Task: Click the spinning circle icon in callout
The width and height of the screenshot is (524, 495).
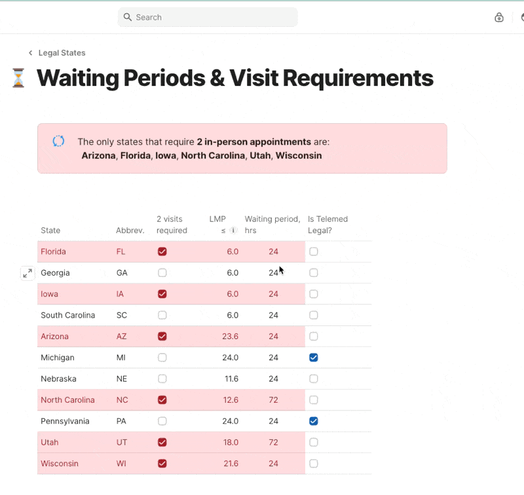Action: click(x=58, y=141)
